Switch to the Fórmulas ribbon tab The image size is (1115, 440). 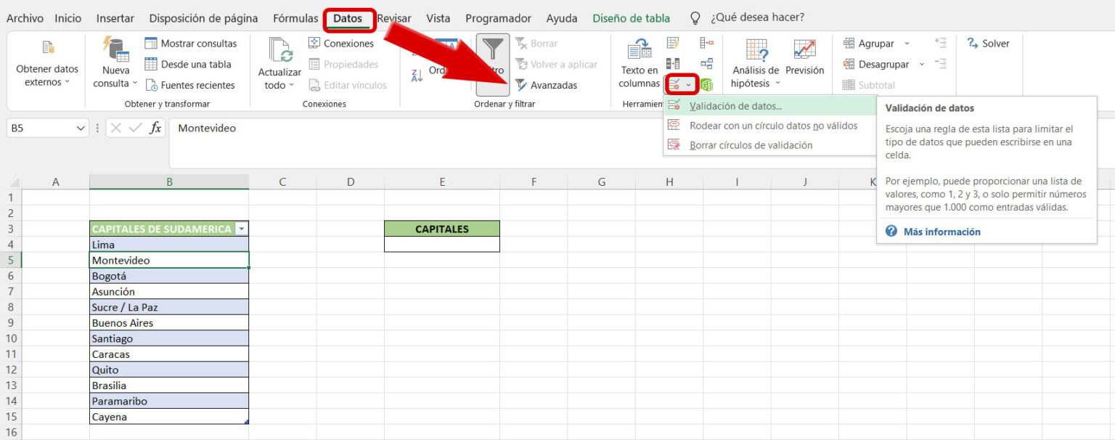click(295, 17)
